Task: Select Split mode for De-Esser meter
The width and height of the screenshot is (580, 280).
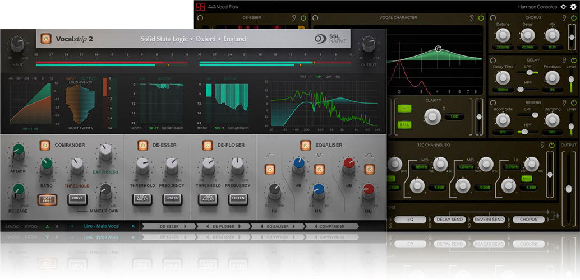Action: point(154,128)
